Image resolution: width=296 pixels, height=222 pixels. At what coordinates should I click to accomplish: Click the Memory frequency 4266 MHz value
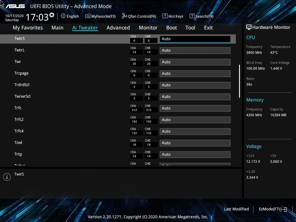tap(254, 115)
